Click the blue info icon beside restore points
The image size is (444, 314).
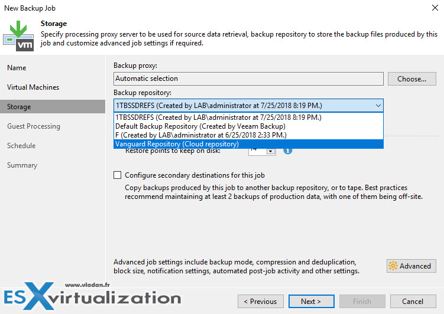[288, 151]
